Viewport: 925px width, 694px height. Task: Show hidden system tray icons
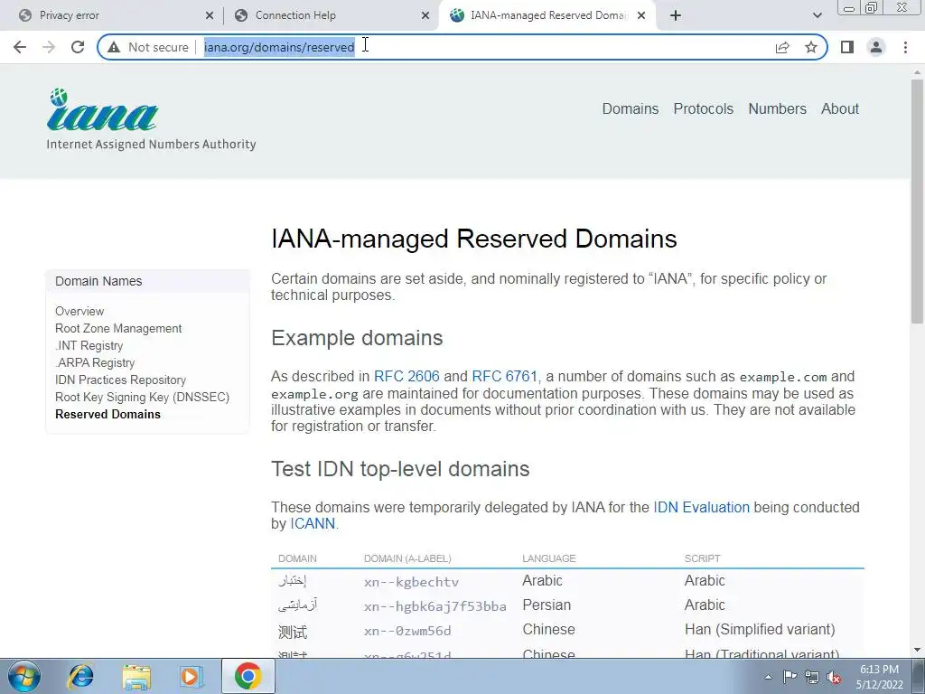click(768, 677)
